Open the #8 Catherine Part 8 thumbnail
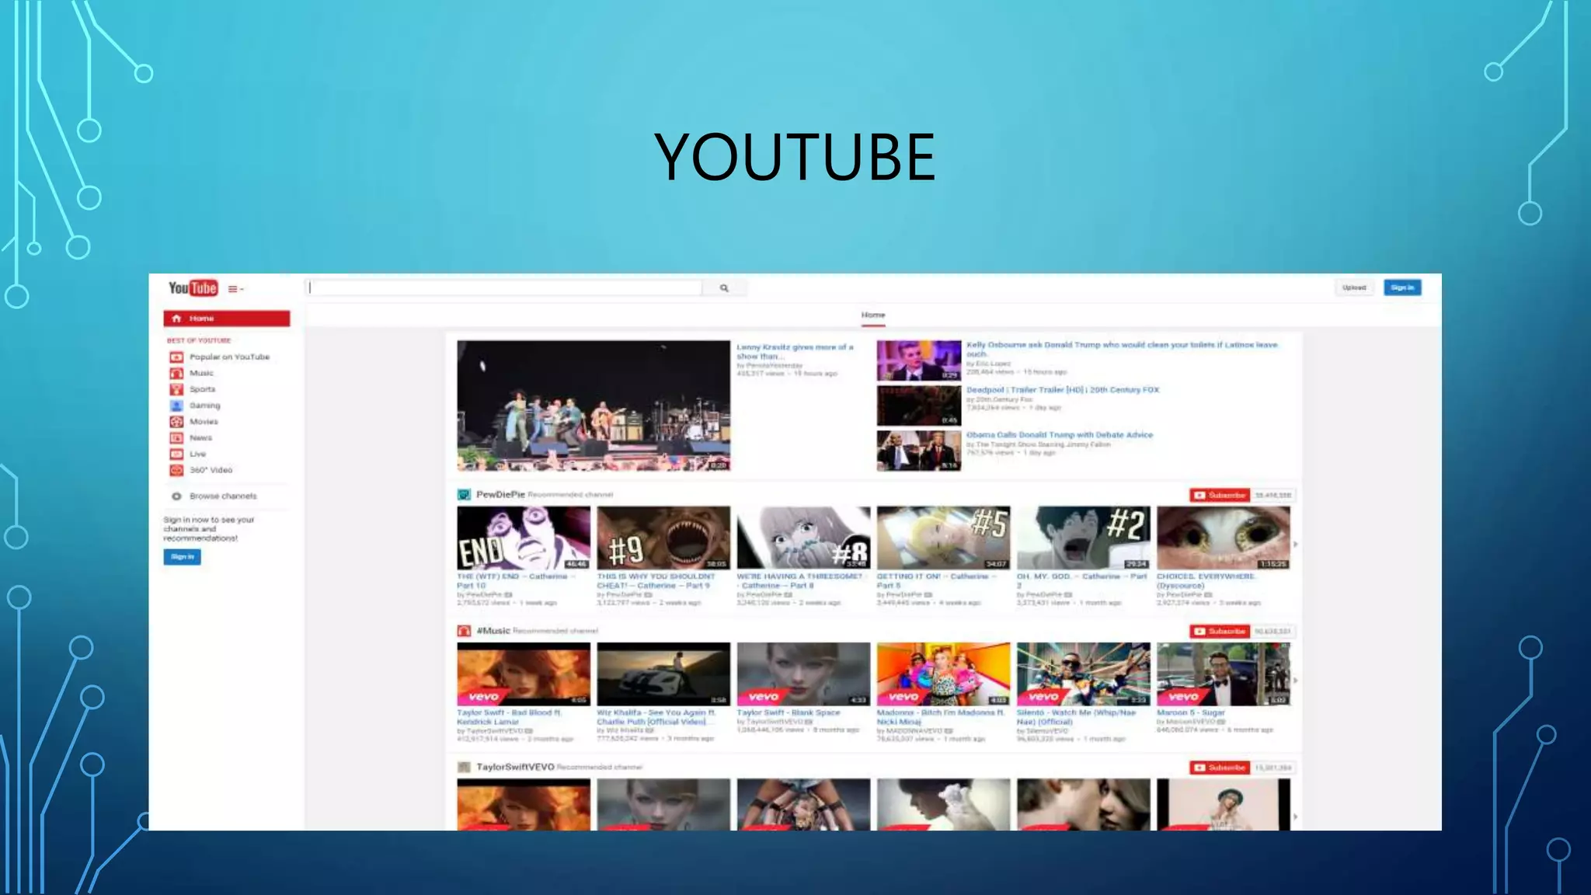 click(803, 538)
